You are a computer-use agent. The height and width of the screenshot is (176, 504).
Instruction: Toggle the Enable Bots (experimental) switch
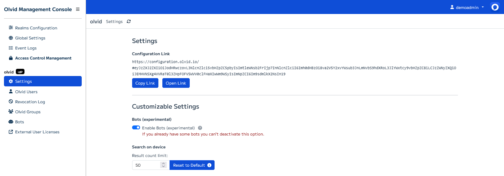tap(136, 128)
